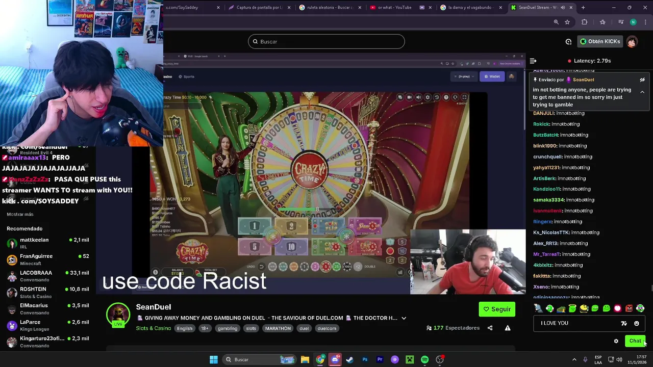
Task: Open SeanDuel's channel avatar
Action: coord(118,316)
